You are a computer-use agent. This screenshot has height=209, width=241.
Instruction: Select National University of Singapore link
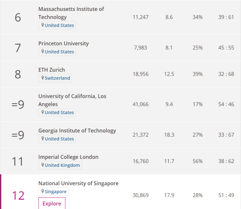[x=78, y=183]
